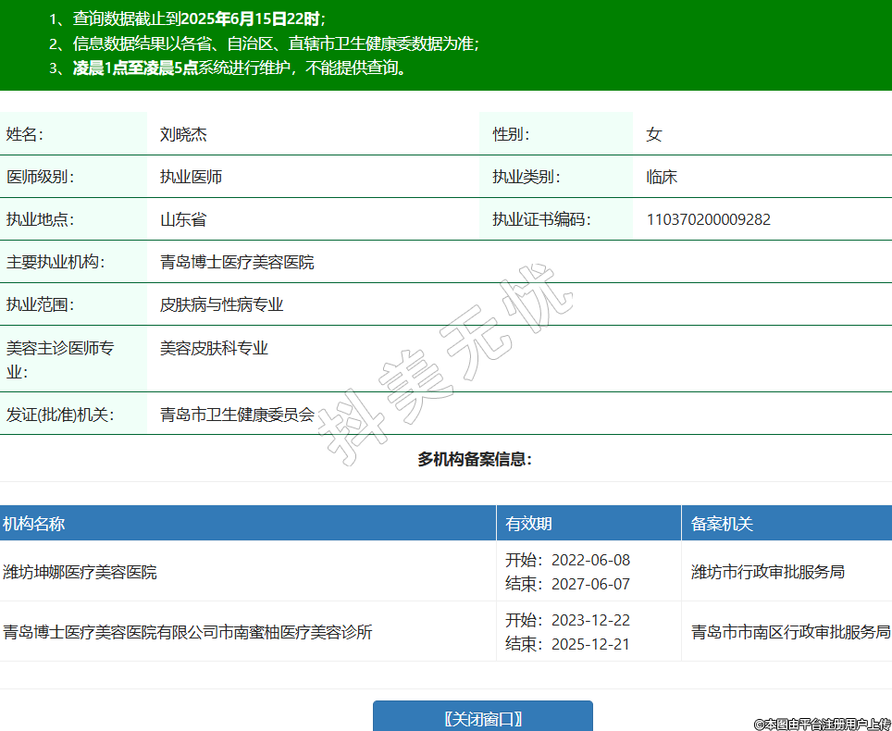The height and width of the screenshot is (731, 892).
Task: Click the system maintenance notice line
Action: coord(241,68)
